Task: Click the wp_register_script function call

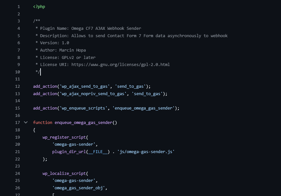Action: [64, 137]
